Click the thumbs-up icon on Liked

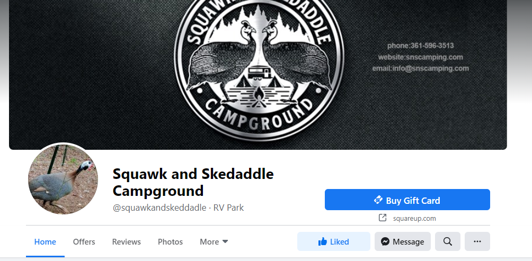tap(323, 242)
